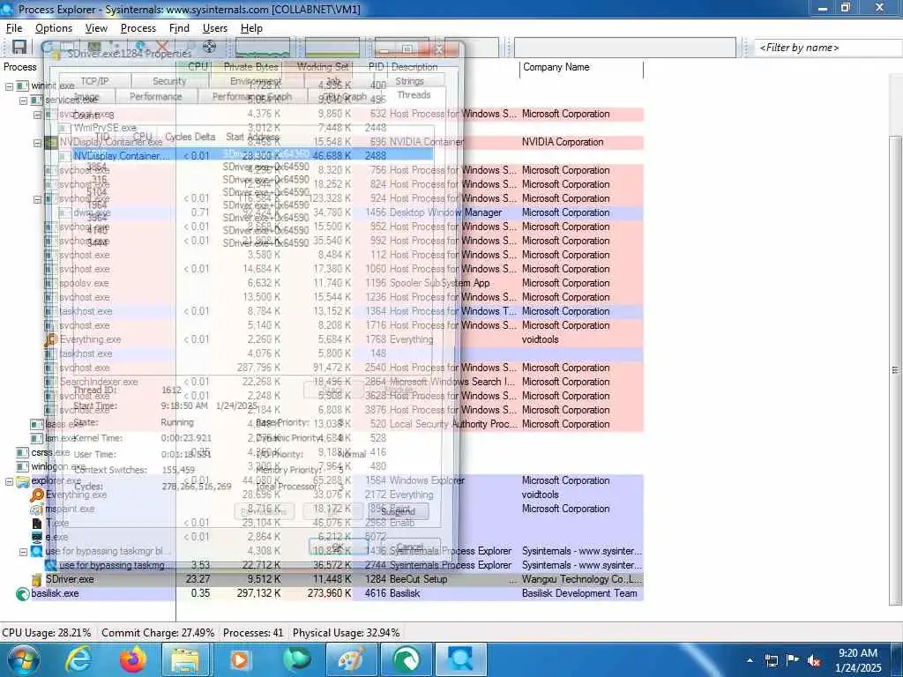Click the taskbar clock showing 9:20 AM
This screenshot has height=677, width=903.
[858, 660]
